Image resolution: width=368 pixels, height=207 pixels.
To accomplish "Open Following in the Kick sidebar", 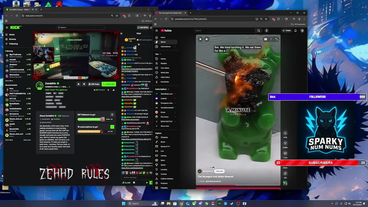I will 13,44.
